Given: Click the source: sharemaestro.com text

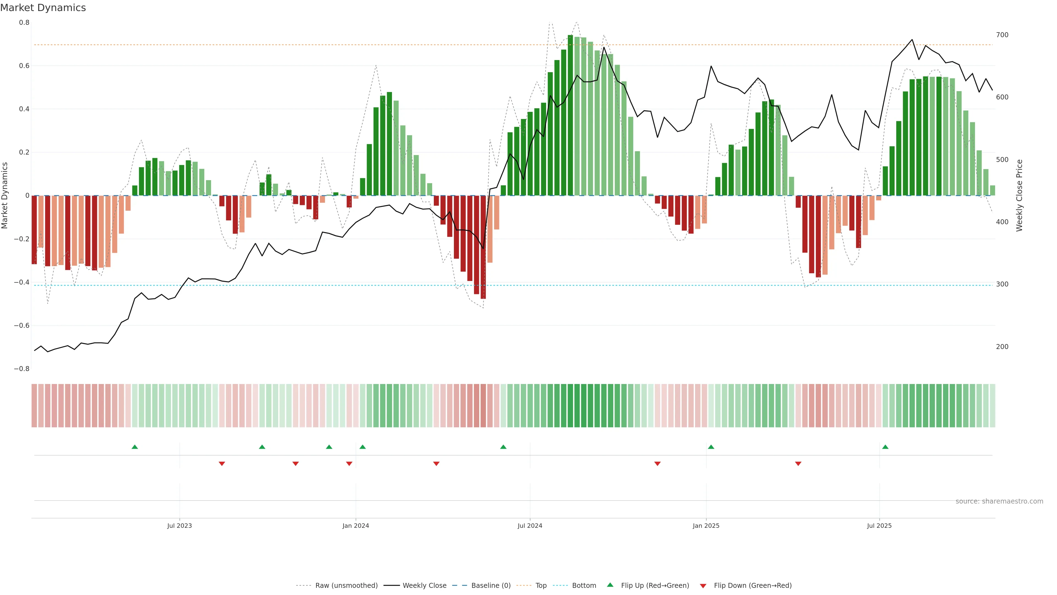Looking at the screenshot, I should [999, 501].
